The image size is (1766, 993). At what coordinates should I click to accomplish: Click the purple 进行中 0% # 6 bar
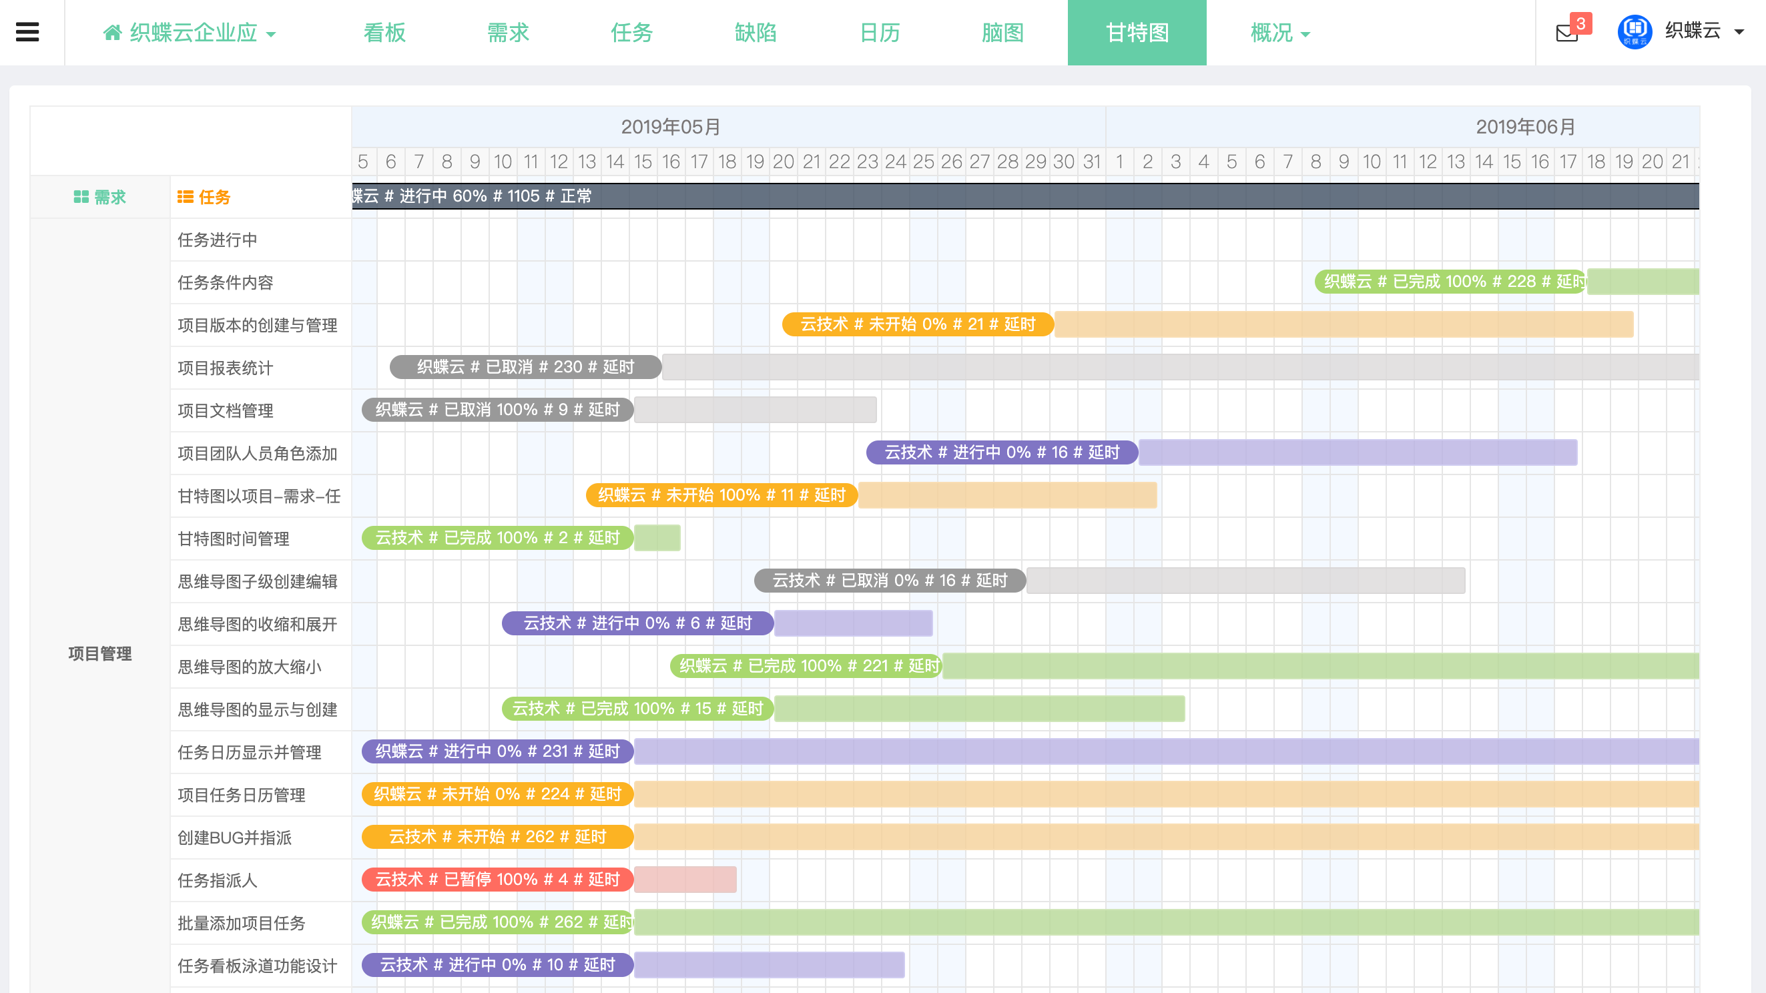[x=637, y=623]
